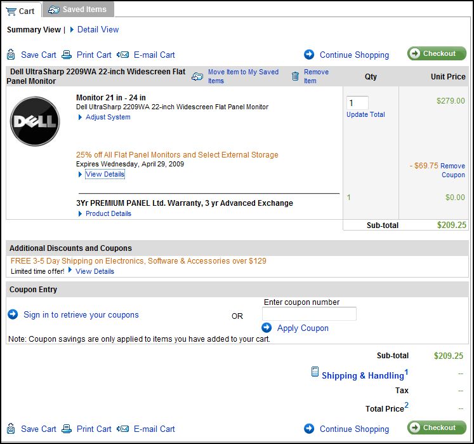Click the bottom Save Cart clipboard icon
The image size is (474, 444).
tap(11, 429)
